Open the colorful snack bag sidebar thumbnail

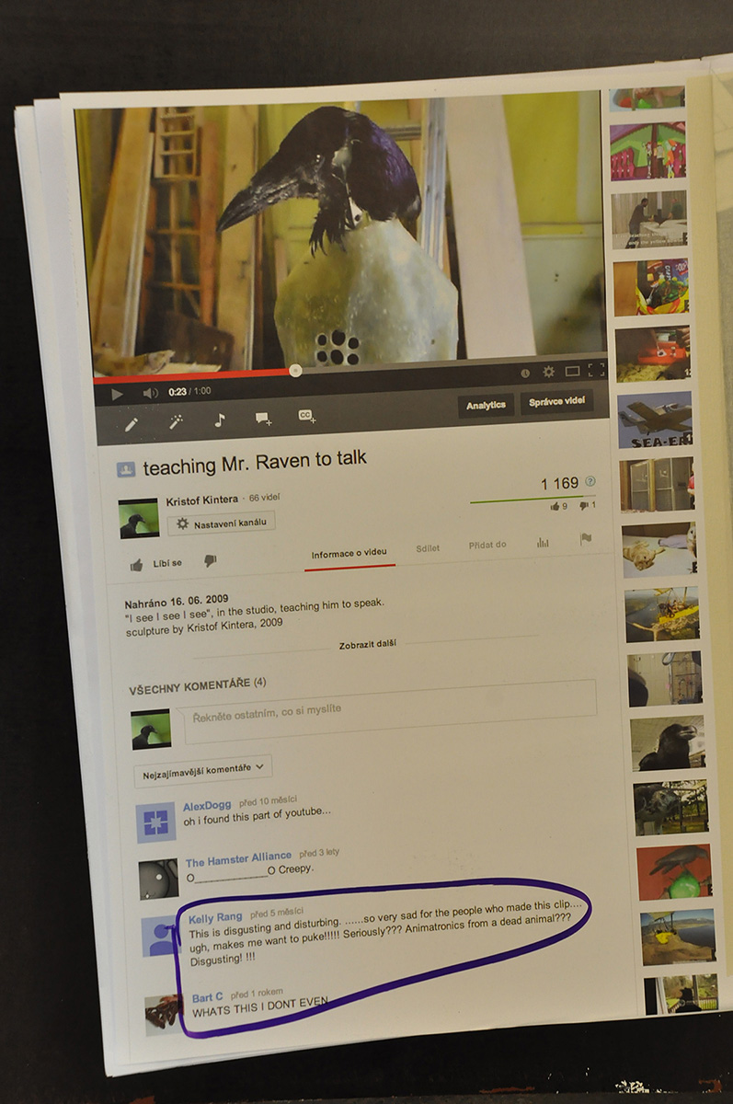[x=651, y=287]
